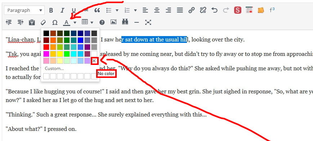The image size is (313, 141).
Task: Remove link with the unlink icon
Action: tap(203, 10)
